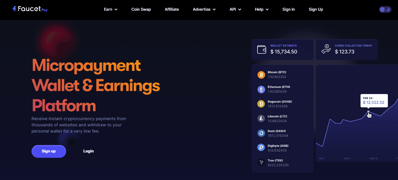
Task: Expand the Earn dropdown menu
Action: point(110,9)
